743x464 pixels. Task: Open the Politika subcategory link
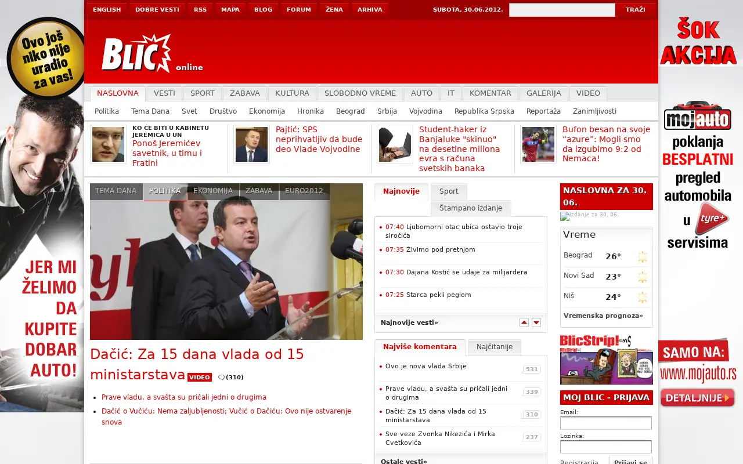point(107,111)
